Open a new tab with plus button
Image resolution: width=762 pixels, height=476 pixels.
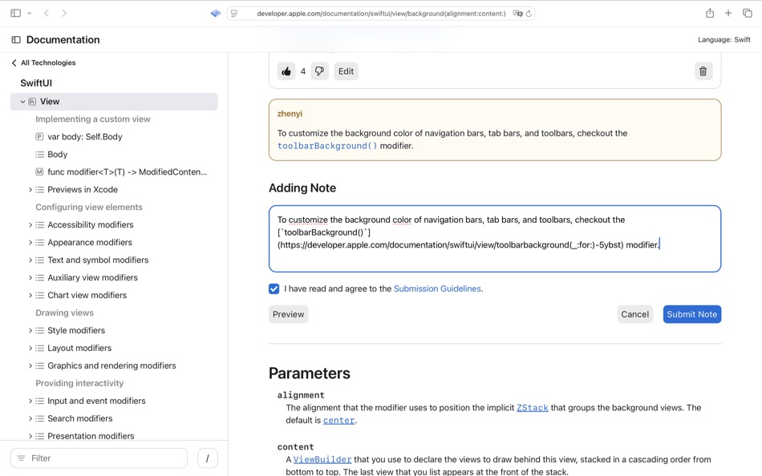tap(728, 13)
